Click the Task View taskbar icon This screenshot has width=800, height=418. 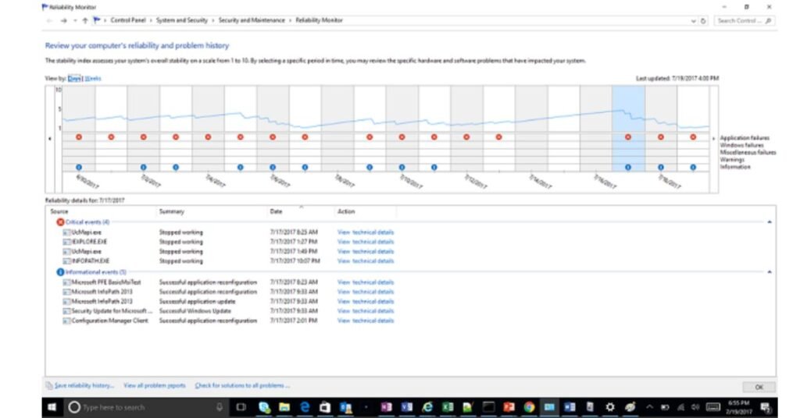pos(241,407)
